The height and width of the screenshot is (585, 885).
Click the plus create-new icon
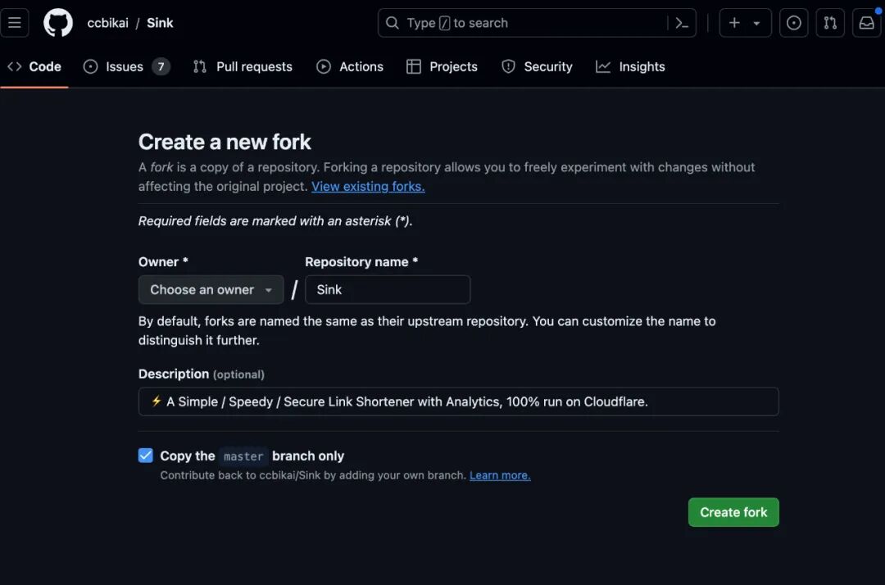tap(734, 23)
